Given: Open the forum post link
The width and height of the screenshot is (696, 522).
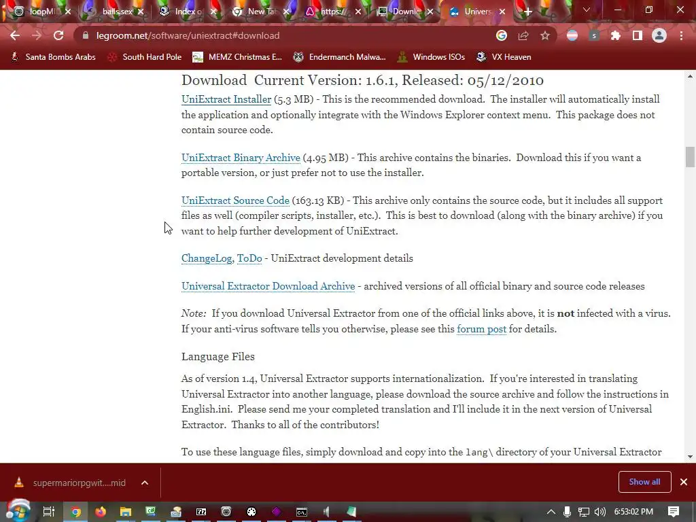Looking at the screenshot, I should (x=482, y=329).
